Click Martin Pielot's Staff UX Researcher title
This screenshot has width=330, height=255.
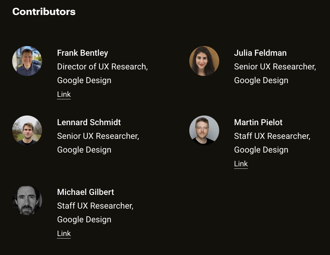272,136
